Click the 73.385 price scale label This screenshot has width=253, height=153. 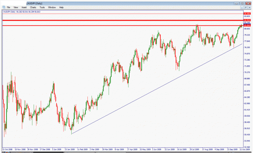point(247,60)
